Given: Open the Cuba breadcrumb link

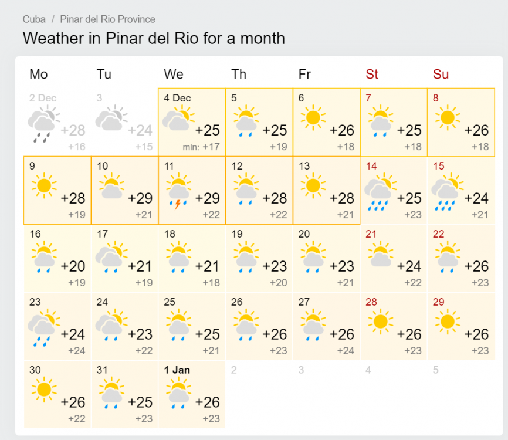Looking at the screenshot, I should tap(34, 19).
